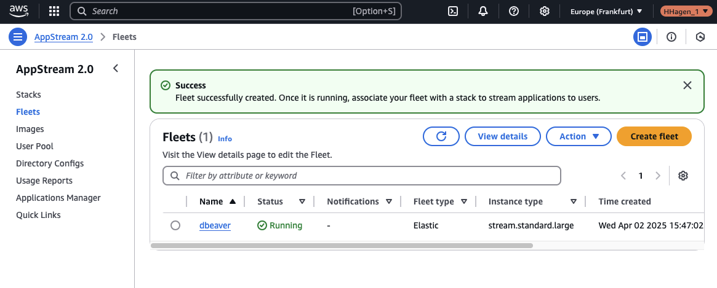Open the AWS services grid menu
The width and height of the screenshot is (717, 288).
tap(54, 11)
